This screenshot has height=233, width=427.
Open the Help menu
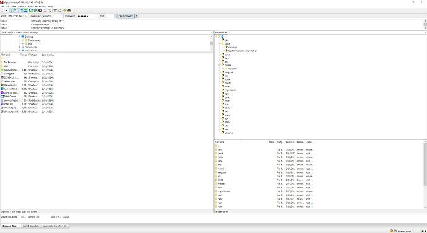[50, 6]
